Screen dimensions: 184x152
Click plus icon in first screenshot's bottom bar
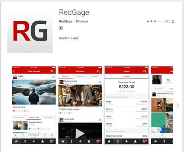click(x=34, y=141)
